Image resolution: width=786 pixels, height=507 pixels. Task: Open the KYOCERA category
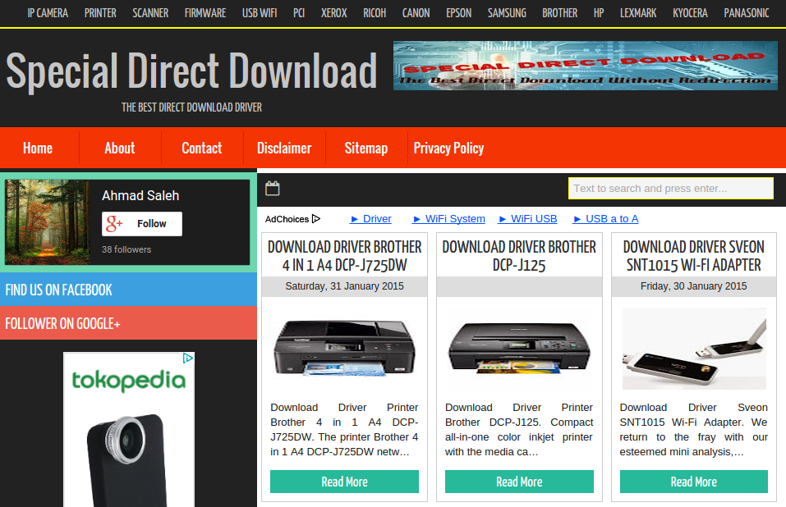coord(690,13)
